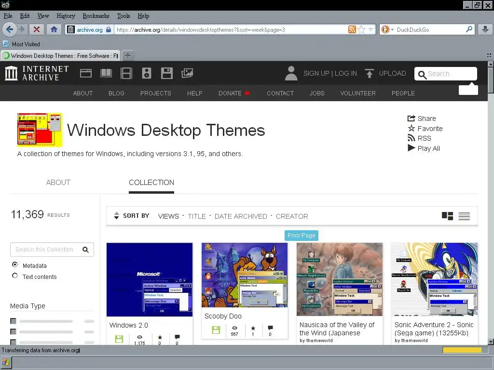
Task: Open the DONATE nav link
Action: 230,93
